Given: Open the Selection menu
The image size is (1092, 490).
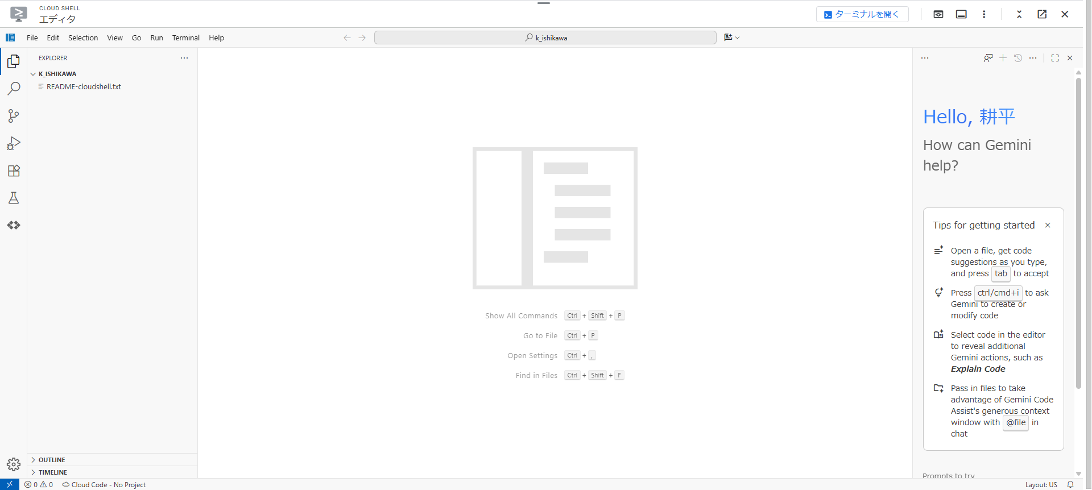Looking at the screenshot, I should (83, 38).
